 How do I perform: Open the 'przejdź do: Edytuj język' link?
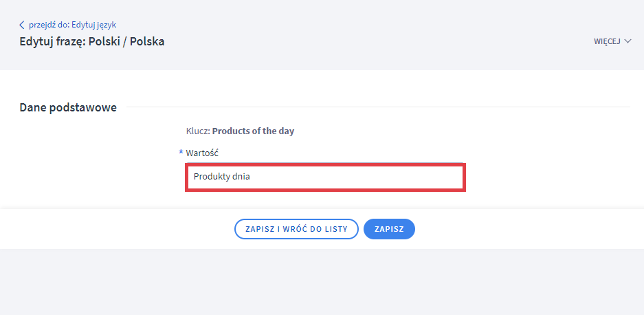tap(72, 25)
